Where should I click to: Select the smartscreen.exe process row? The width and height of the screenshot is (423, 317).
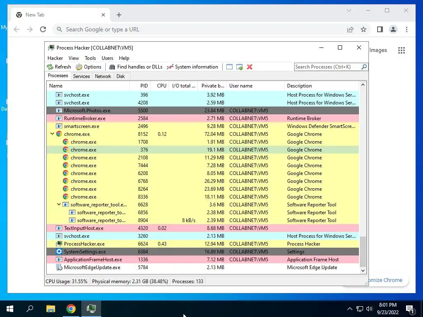pyautogui.click(x=202, y=126)
